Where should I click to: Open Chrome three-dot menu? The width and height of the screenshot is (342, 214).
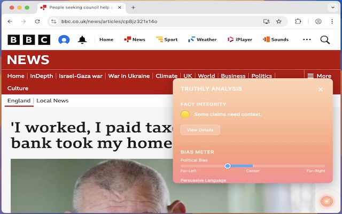click(332, 21)
